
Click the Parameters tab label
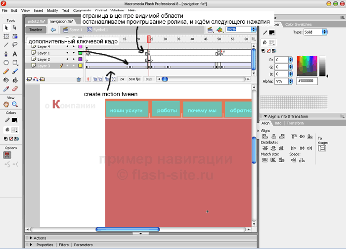pos(83,245)
